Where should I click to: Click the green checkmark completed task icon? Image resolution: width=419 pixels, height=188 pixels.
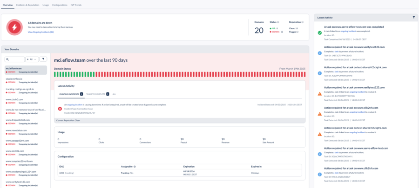(x=319, y=32)
